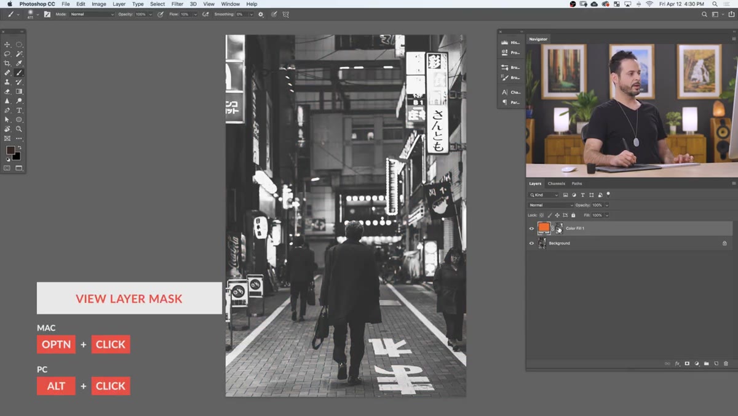Toggle lock transparent pixels
This screenshot has width=738, height=416.
(542, 215)
